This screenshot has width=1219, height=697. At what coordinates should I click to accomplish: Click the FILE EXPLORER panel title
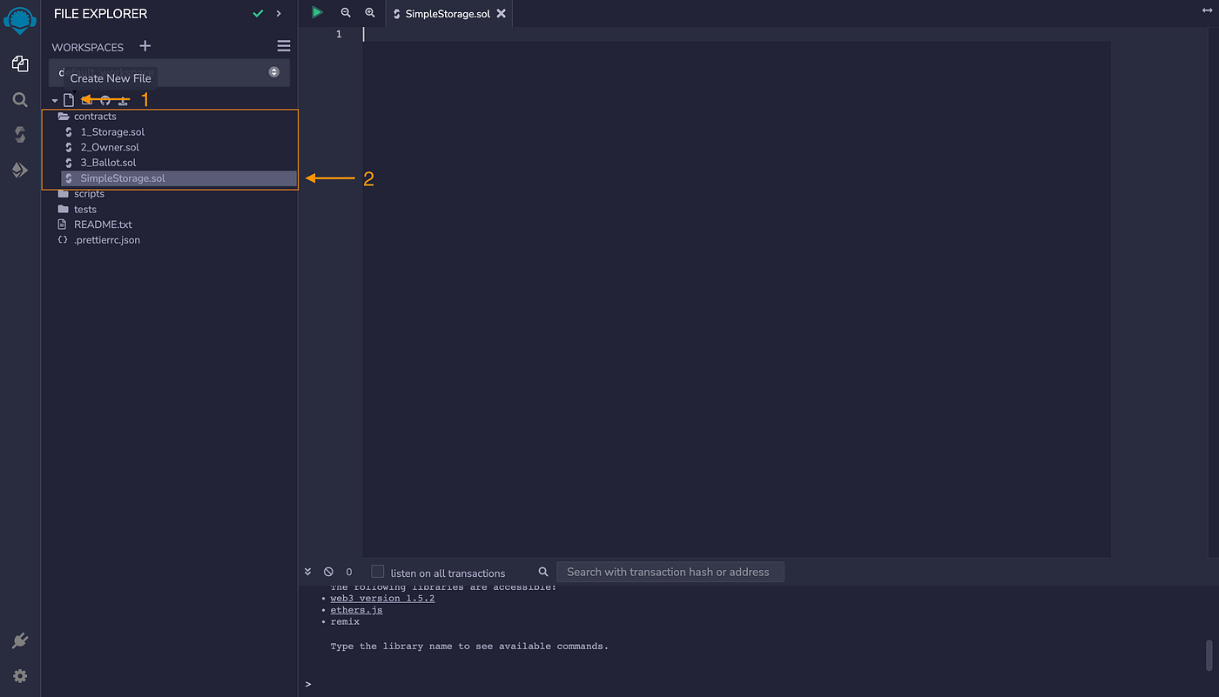click(x=101, y=14)
